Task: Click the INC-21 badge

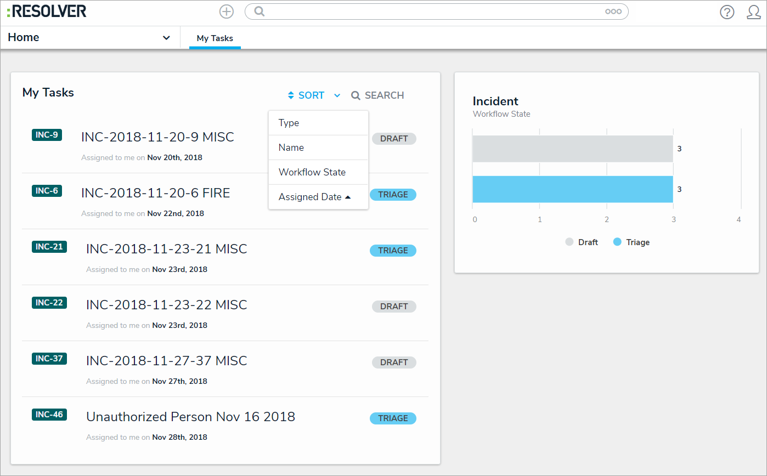Action: click(x=49, y=247)
